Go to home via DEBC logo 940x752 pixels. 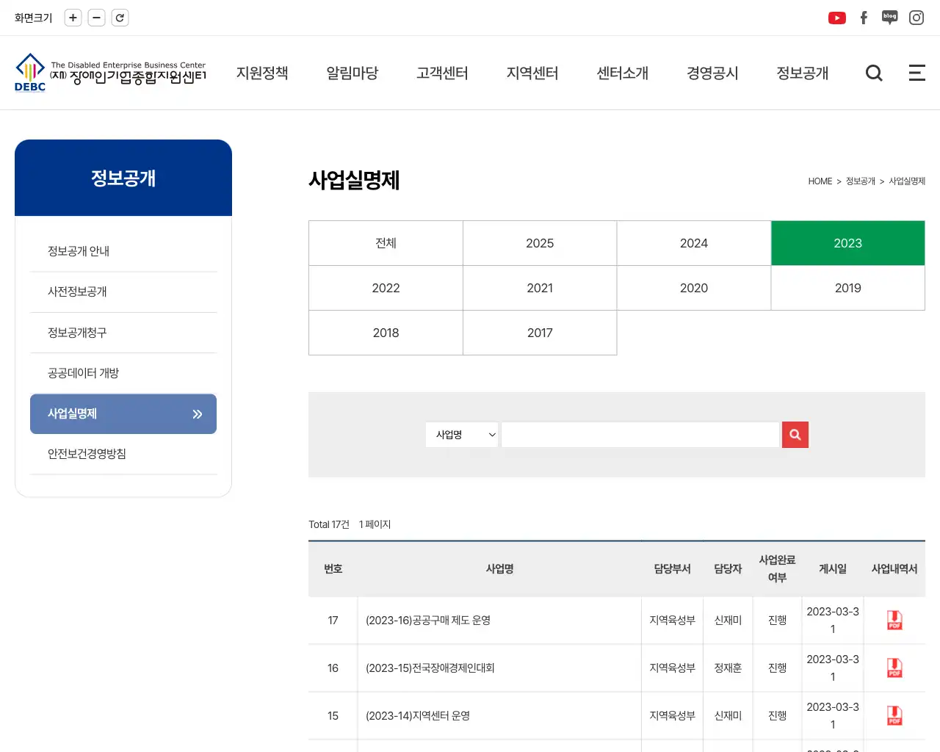click(x=110, y=73)
